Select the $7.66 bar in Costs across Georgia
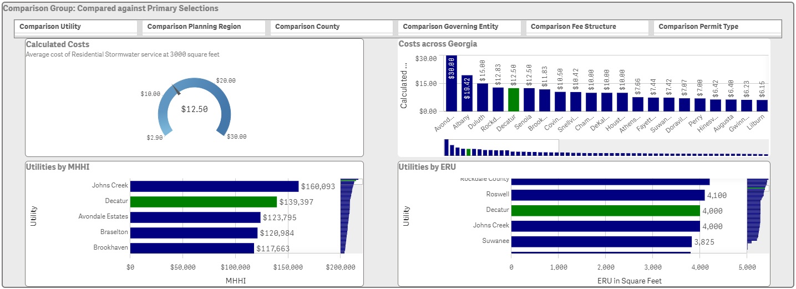This screenshot has height=289, width=796. pyautogui.click(x=638, y=104)
